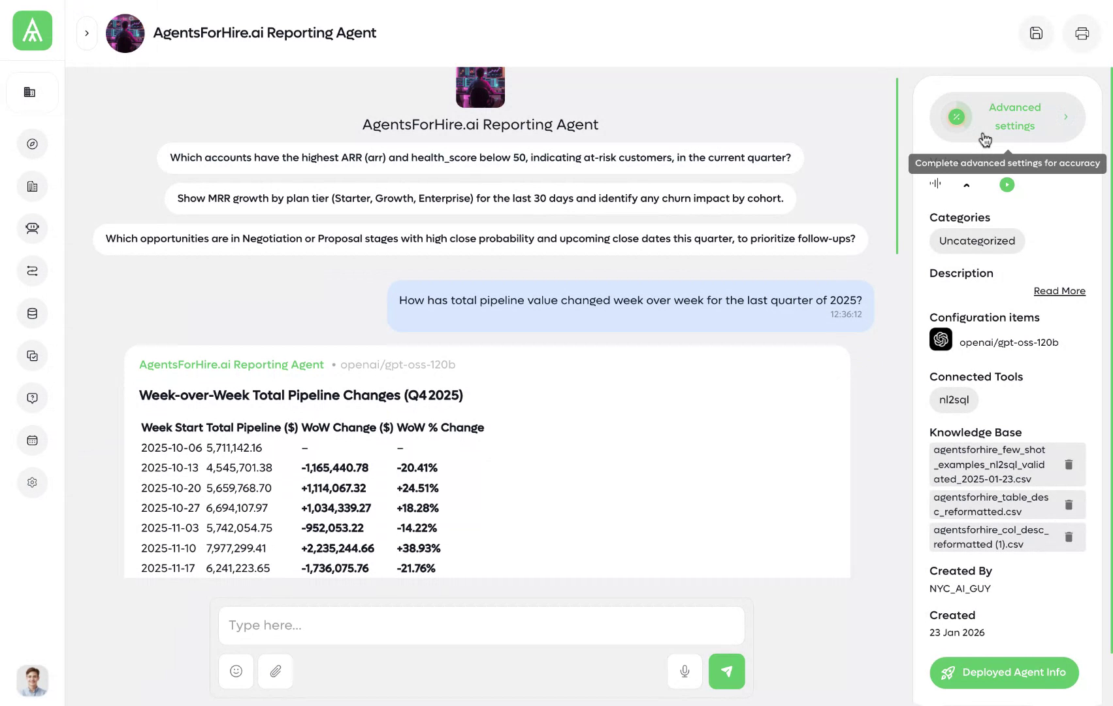Click the +2,235,244.66 WoW change value
The height and width of the screenshot is (706, 1113).
coord(338,548)
